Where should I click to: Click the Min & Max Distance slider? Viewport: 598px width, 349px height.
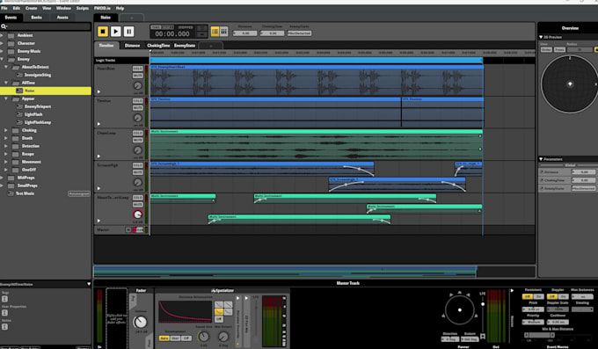[538, 335]
